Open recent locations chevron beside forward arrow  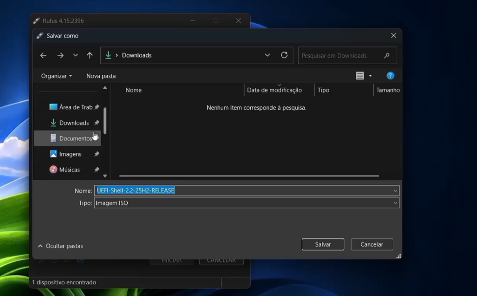(x=75, y=55)
